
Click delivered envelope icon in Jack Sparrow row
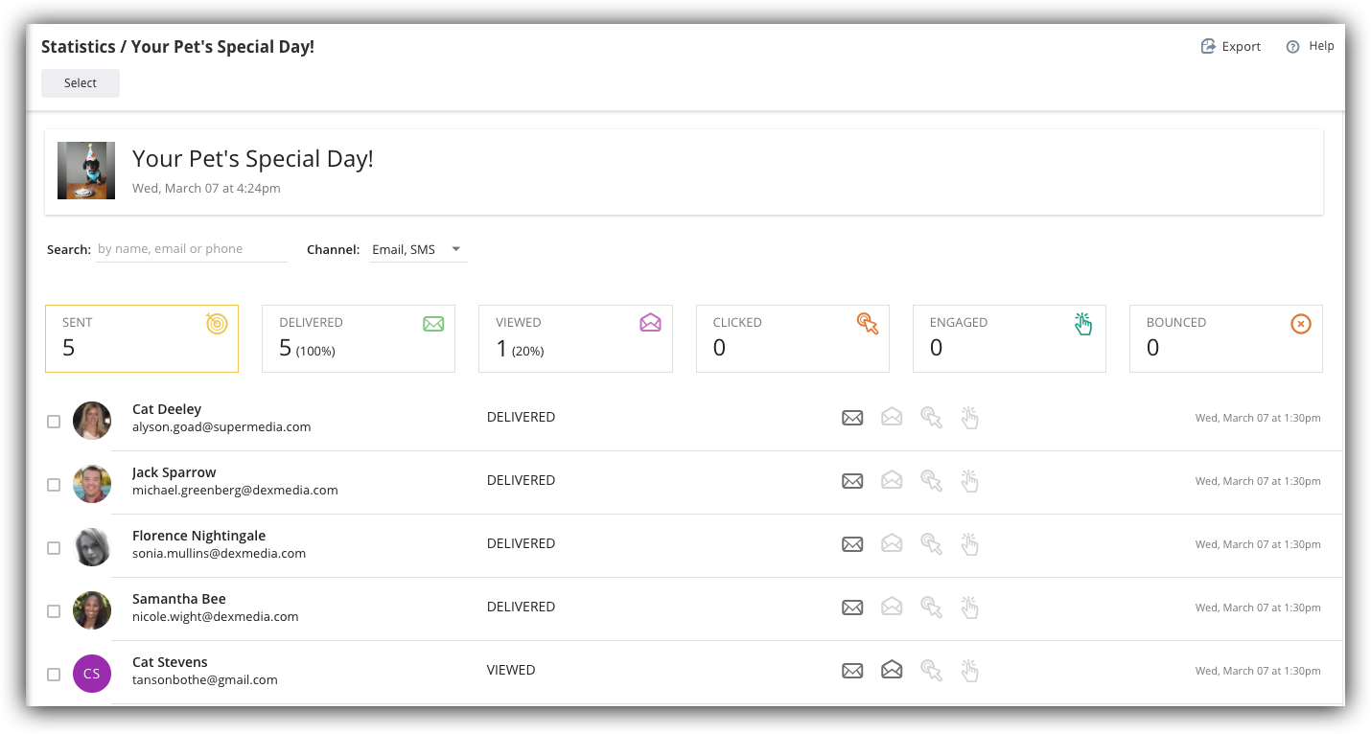[852, 481]
